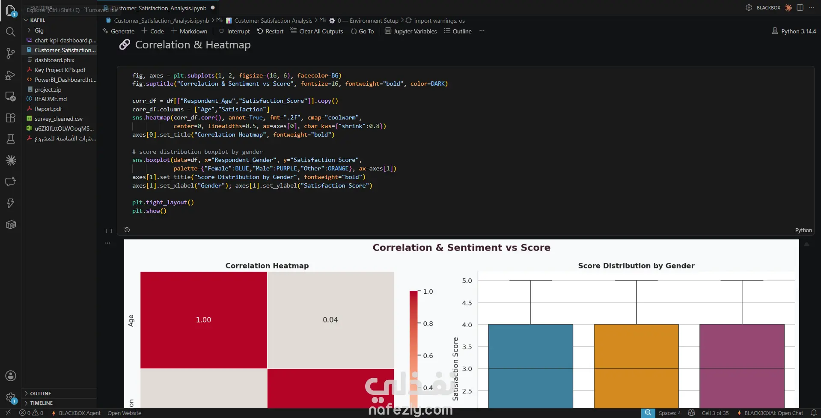Image resolution: width=821 pixels, height=418 pixels.
Task: Click Clear All Outputs
Action: coord(317,31)
